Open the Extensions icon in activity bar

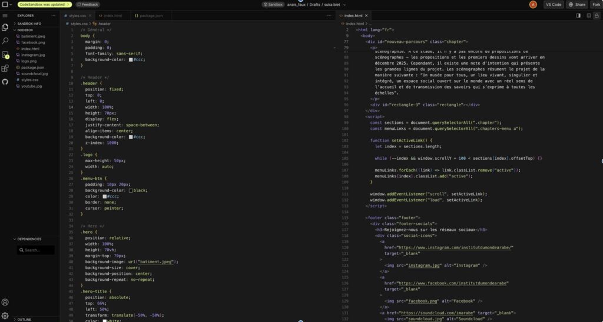click(x=5, y=68)
